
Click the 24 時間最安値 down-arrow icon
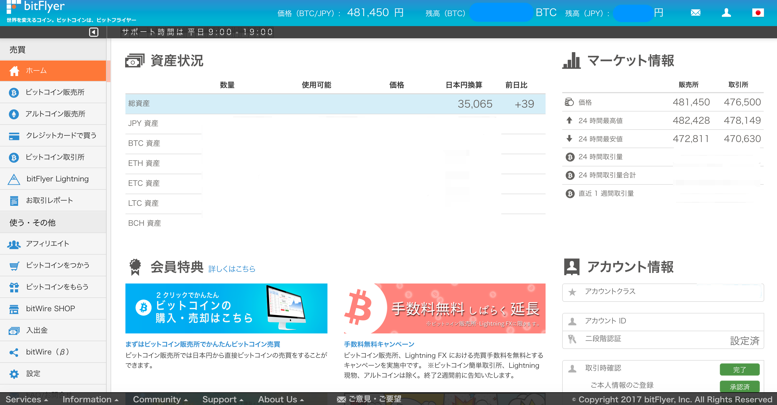(569, 138)
